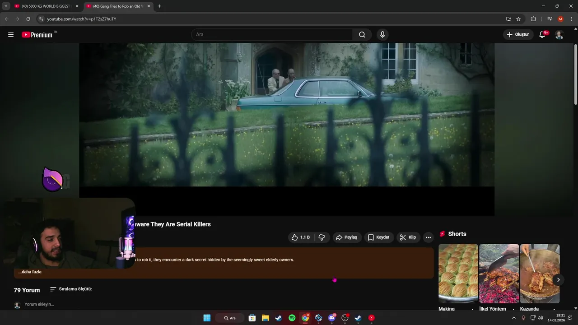This screenshot has height=325, width=578.
Task: Open Chrome three-dot menu
Action: (x=572, y=19)
